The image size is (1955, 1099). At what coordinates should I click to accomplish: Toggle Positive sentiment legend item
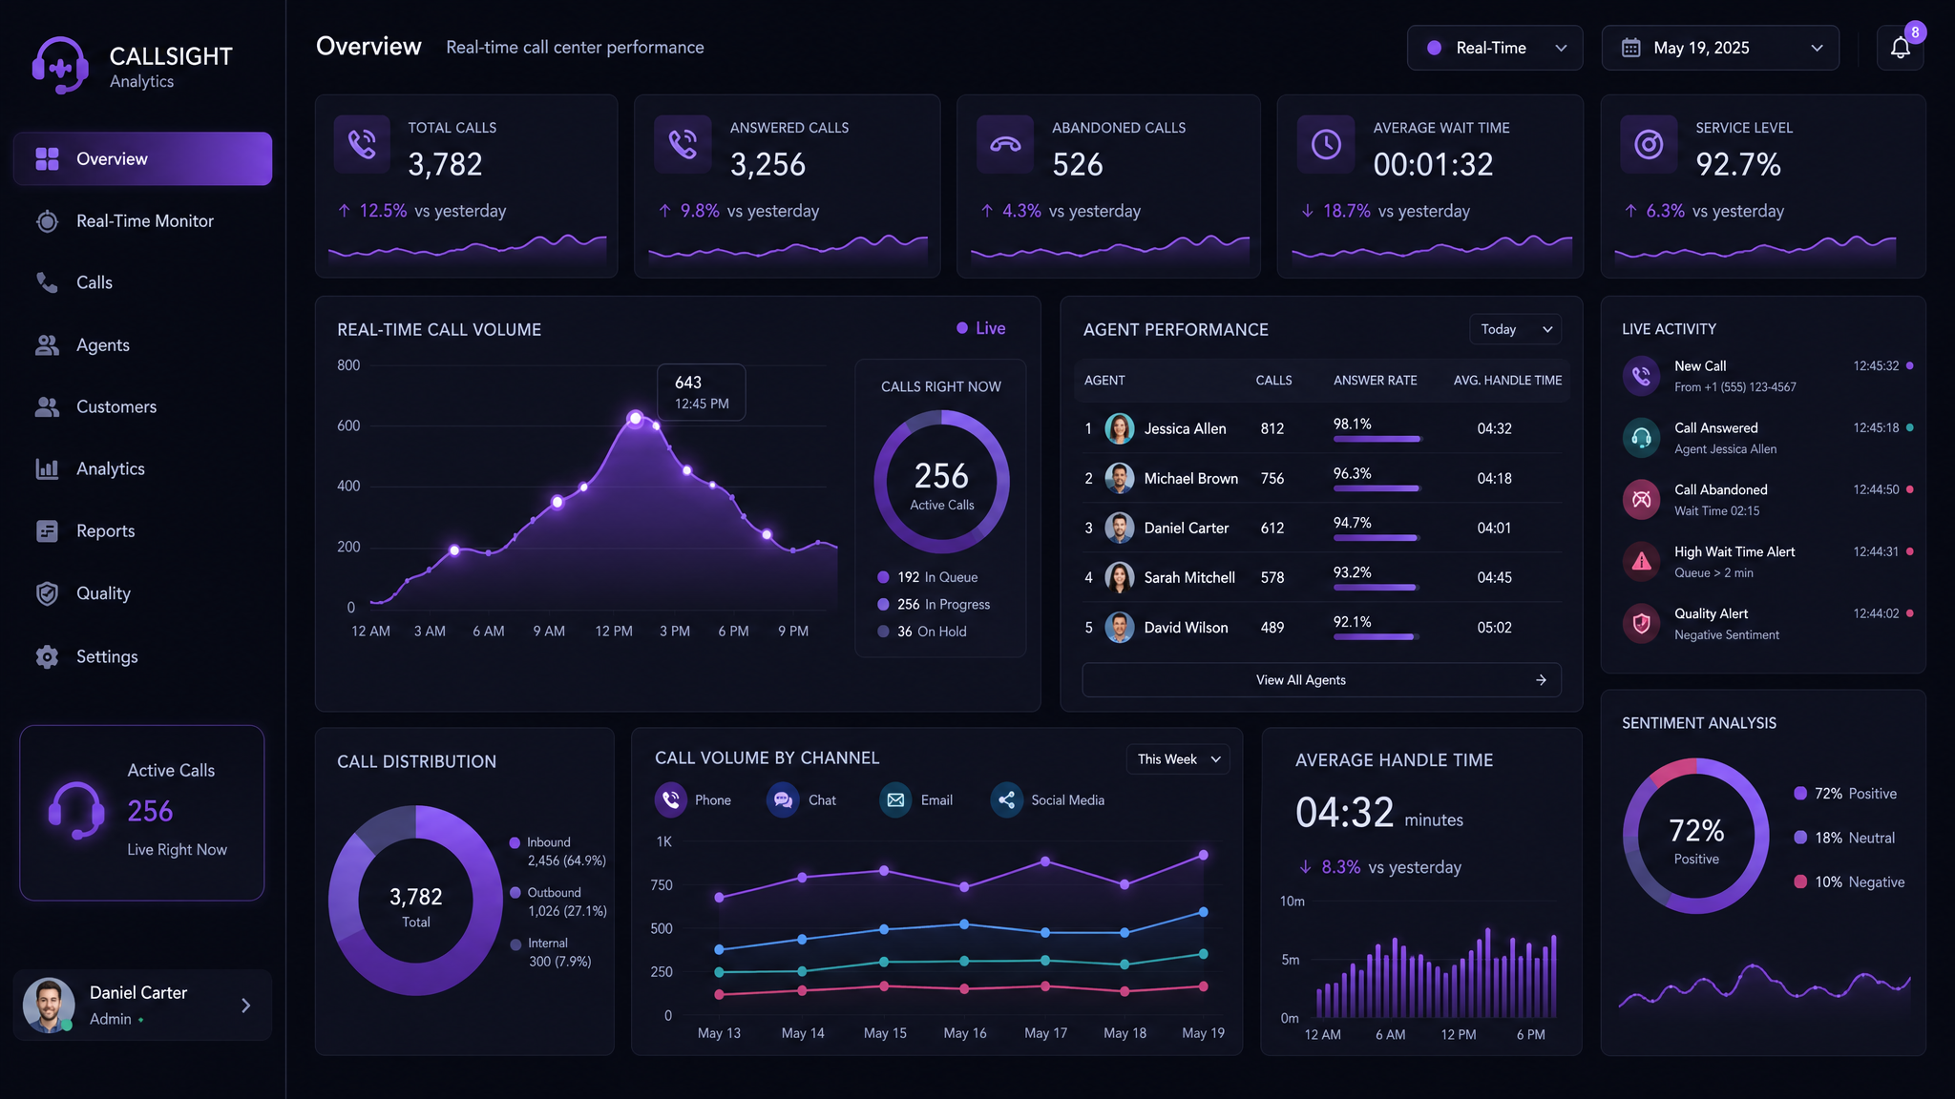pyautogui.click(x=1845, y=794)
